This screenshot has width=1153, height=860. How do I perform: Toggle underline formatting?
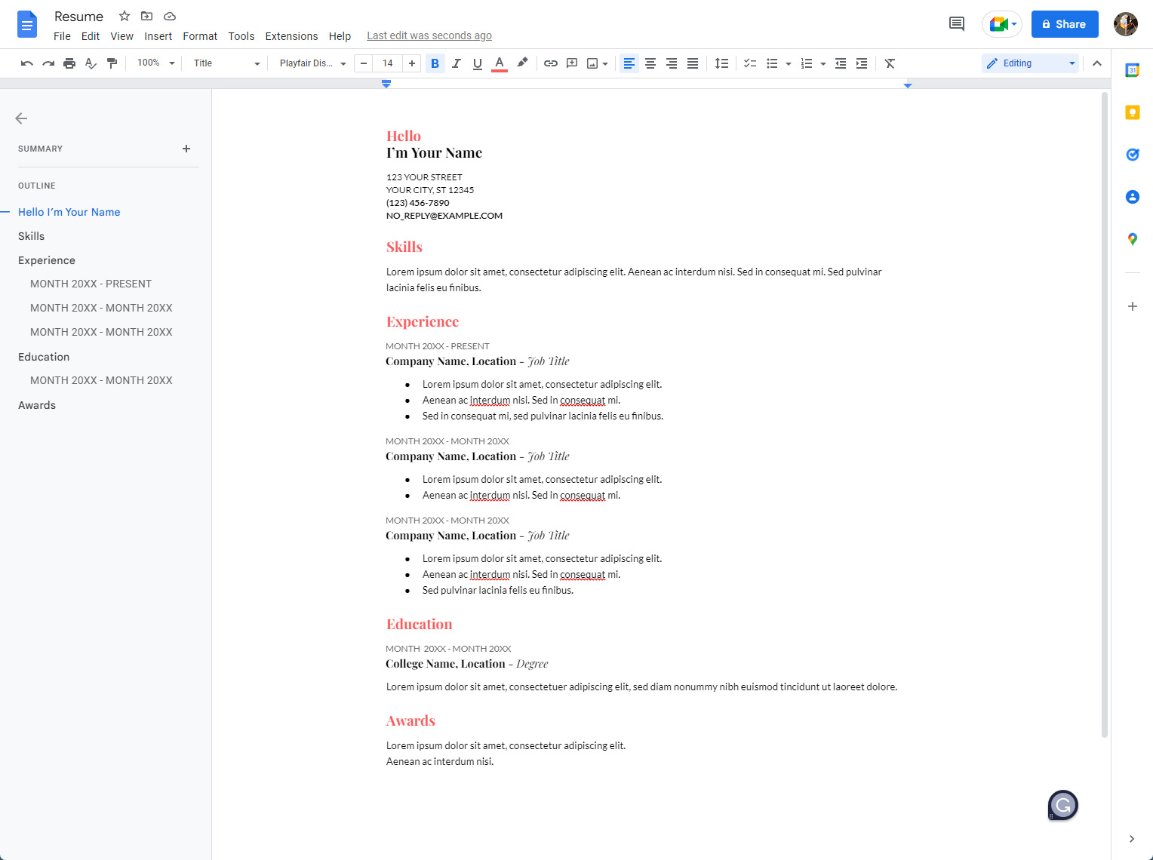pyautogui.click(x=477, y=63)
